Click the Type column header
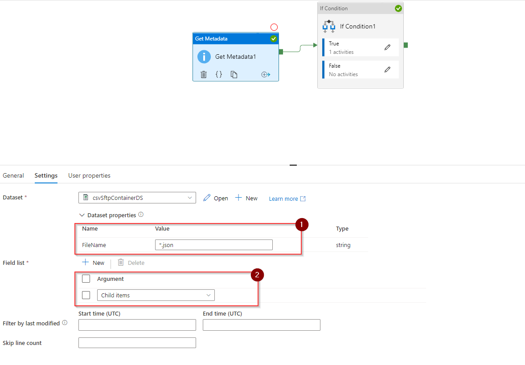Image resolution: width=525 pixels, height=365 pixels. tap(342, 228)
